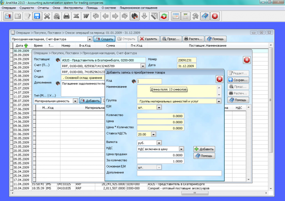Click the Помощь button in purchase dialog
This screenshot has height=201, width=285.
coord(204,156)
